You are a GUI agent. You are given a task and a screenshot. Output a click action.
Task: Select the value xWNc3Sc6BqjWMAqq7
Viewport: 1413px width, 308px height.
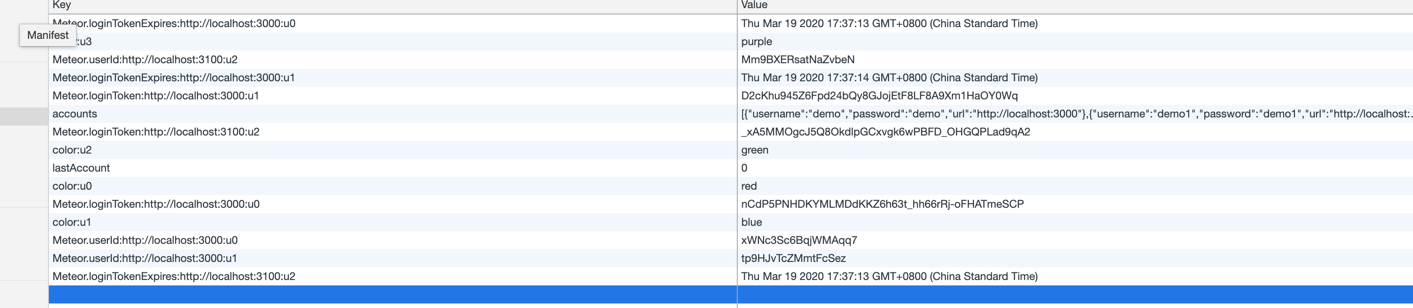pos(799,240)
